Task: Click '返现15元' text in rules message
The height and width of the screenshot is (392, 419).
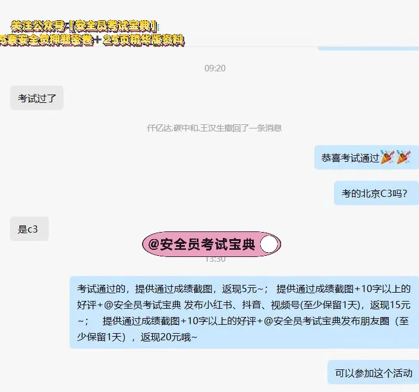Action: [390, 305]
